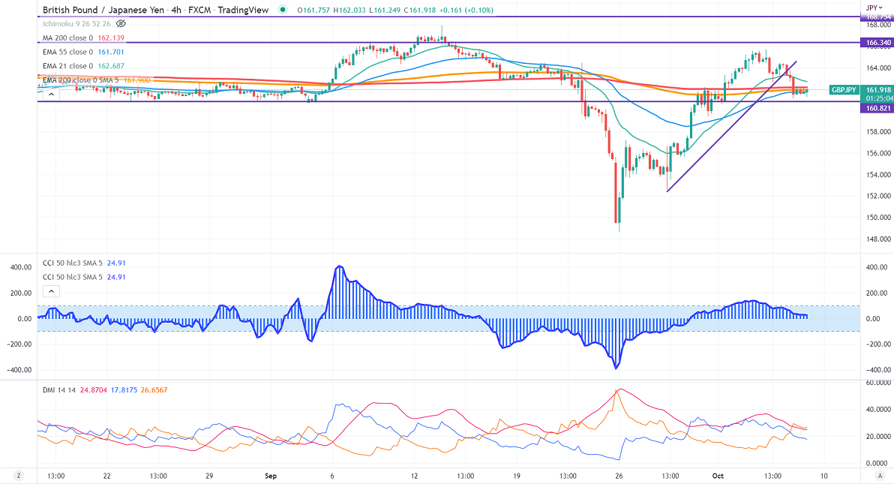894x487 pixels.
Task: Click the H162.033 high value
Action: click(x=349, y=11)
